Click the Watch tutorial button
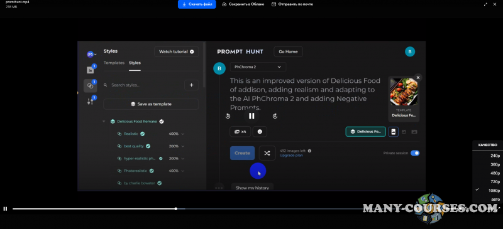503x229 pixels. point(177,51)
